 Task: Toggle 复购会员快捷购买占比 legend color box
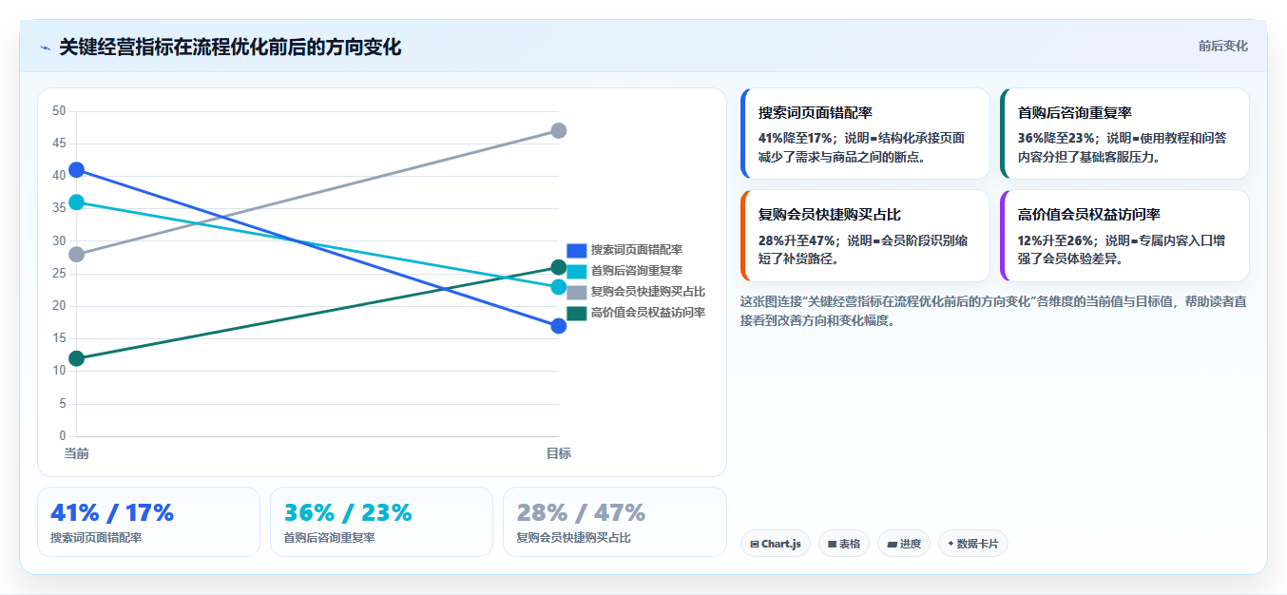click(576, 292)
